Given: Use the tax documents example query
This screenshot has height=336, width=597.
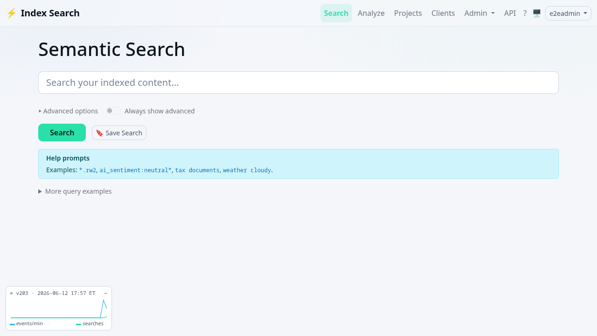Looking at the screenshot, I should (x=197, y=170).
